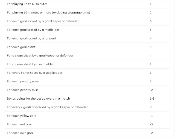Click 'For a clean sheet by a midfielder'
Image resolution: width=175 pixels, height=138 pixels.
coord(30,64)
